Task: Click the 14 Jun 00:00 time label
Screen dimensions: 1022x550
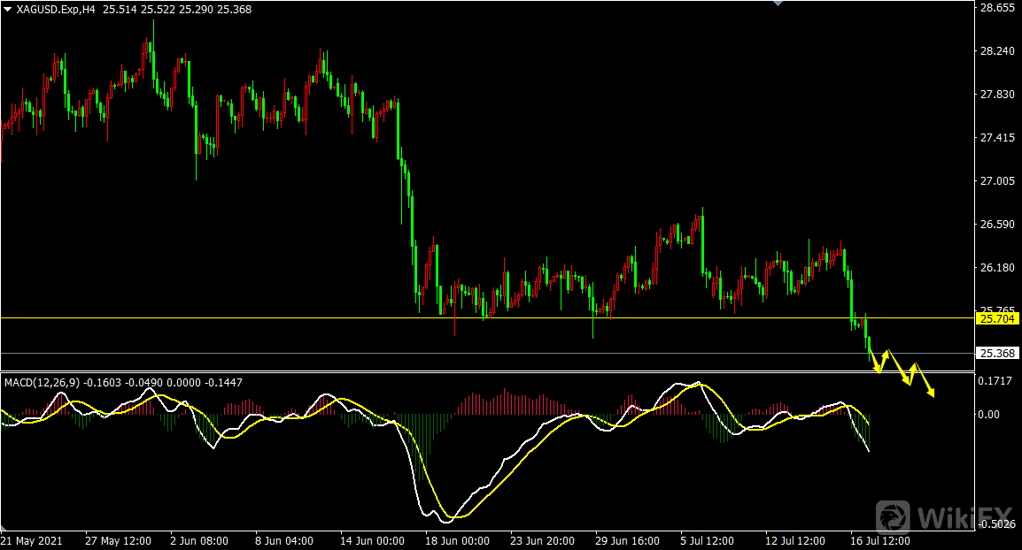Action: tap(372, 540)
